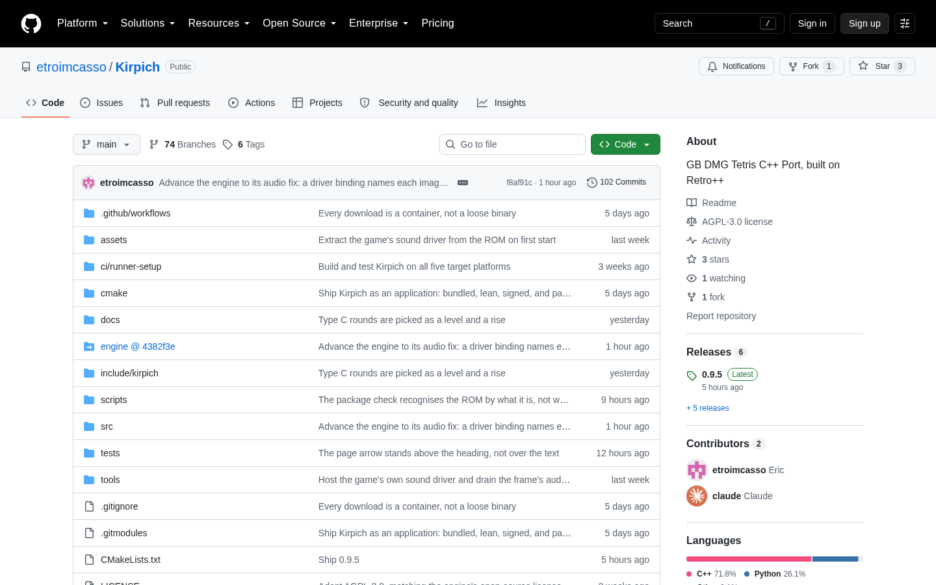Click the C++ pink language bar segment

pyautogui.click(x=749, y=559)
